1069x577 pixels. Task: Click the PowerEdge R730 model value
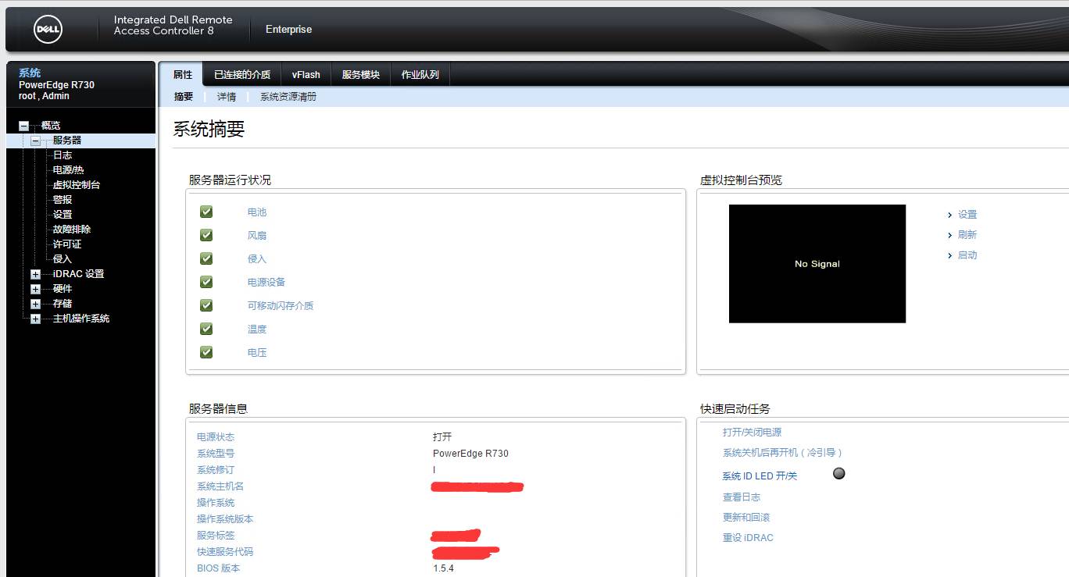[470, 454]
